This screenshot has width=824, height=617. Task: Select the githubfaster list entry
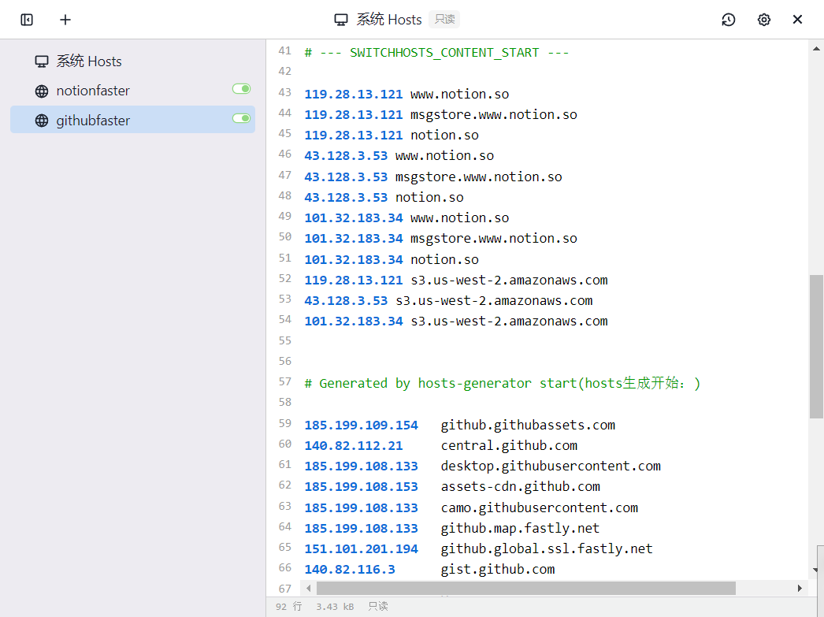point(132,120)
